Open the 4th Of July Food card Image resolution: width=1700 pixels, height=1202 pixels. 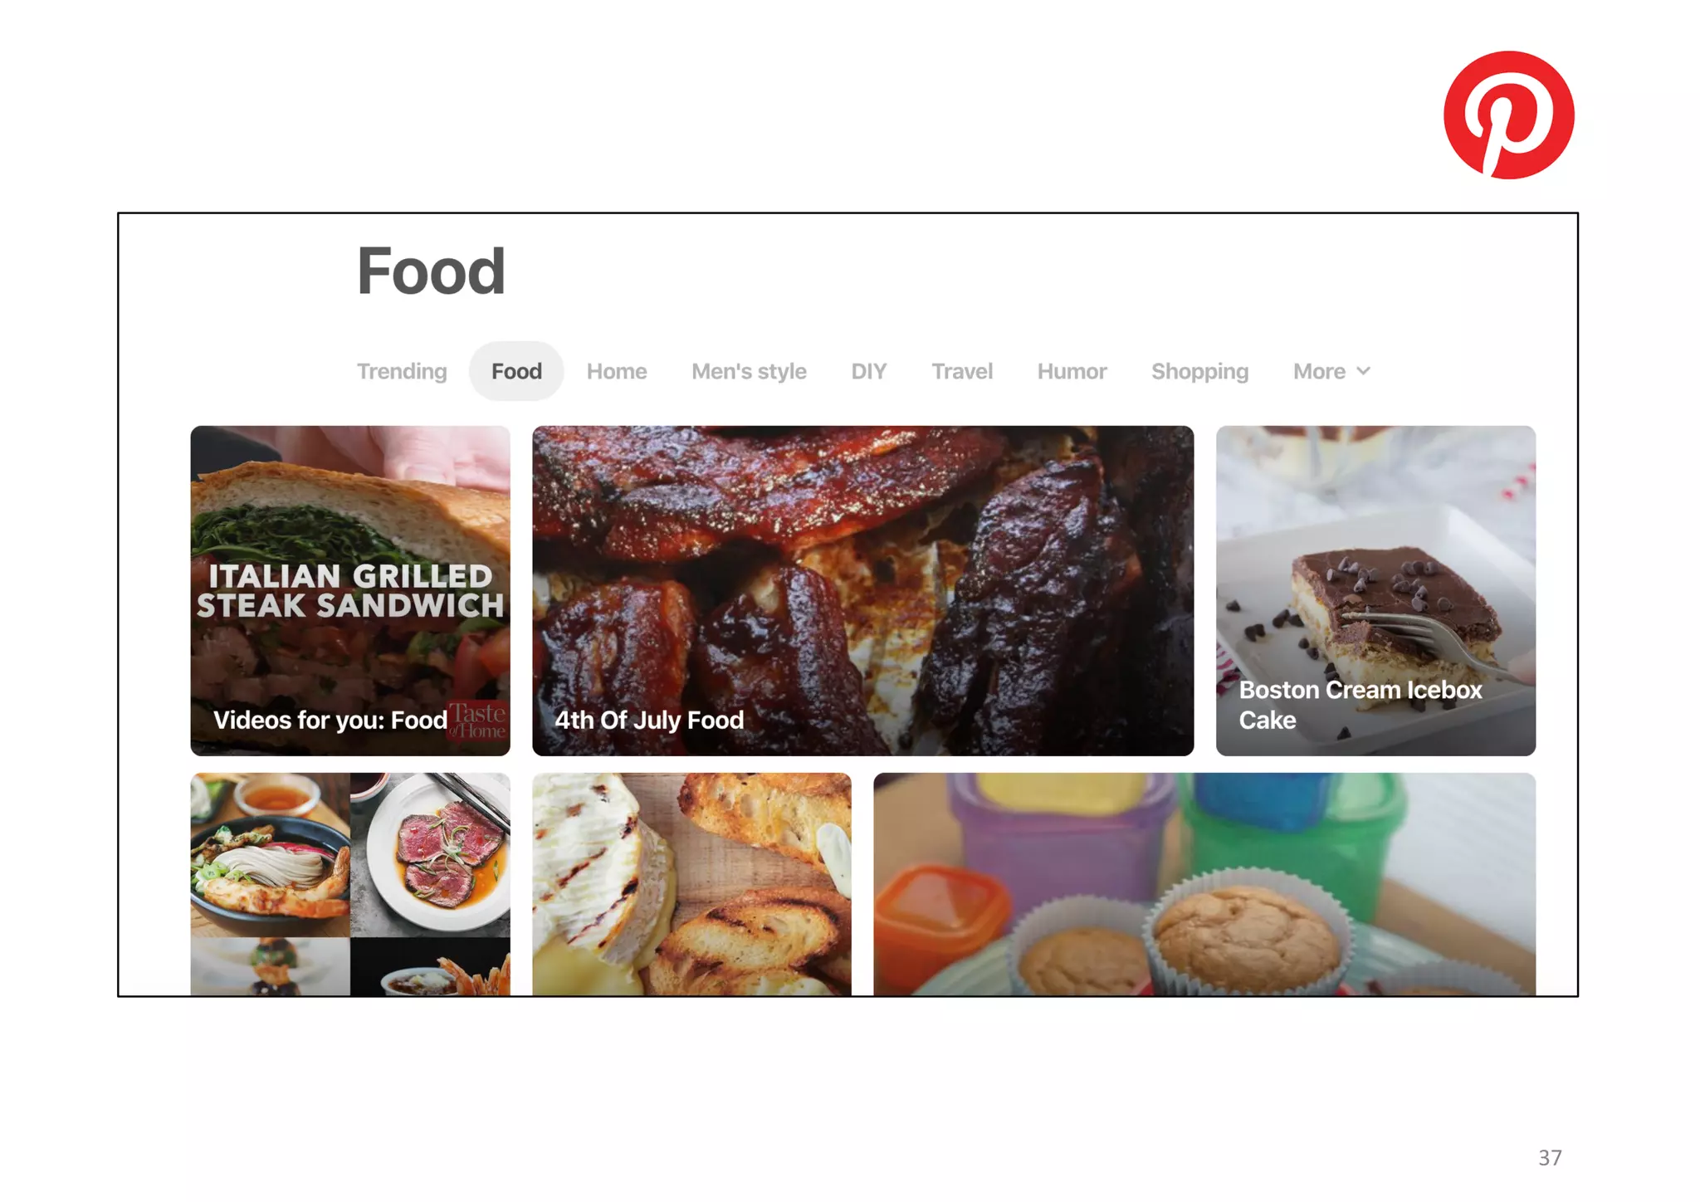coord(863,590)
